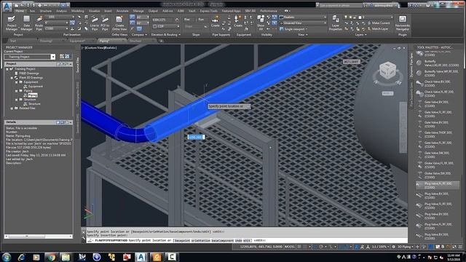Image resolution: width=466 pixels, height=262 pixels.
Task: Create a pipe support from the ribbon
Action: pyautogui.click(x=216, y=21)
